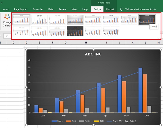Open the Formulas tab
The image size is (163, 129).
38,9
